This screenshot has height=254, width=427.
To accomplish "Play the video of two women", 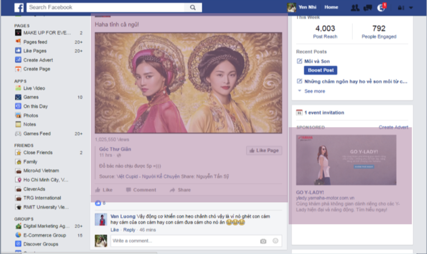I will pos(188,83).
